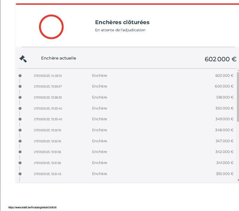Click the scroll down arrow in bid list

(238, 180)
